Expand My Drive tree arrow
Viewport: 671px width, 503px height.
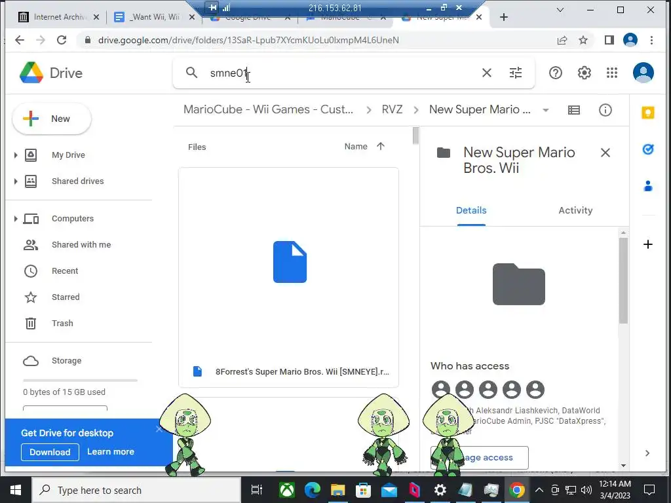(16, 155)
